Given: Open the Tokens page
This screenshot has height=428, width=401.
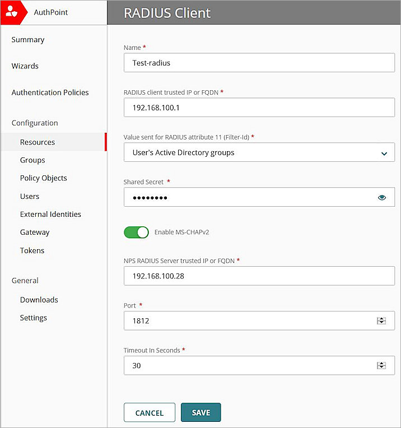Looking at the screenshot, I should click(x=32, y=250).
